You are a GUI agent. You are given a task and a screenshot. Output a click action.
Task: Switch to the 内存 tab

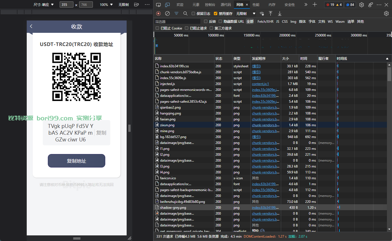(272, 5)
